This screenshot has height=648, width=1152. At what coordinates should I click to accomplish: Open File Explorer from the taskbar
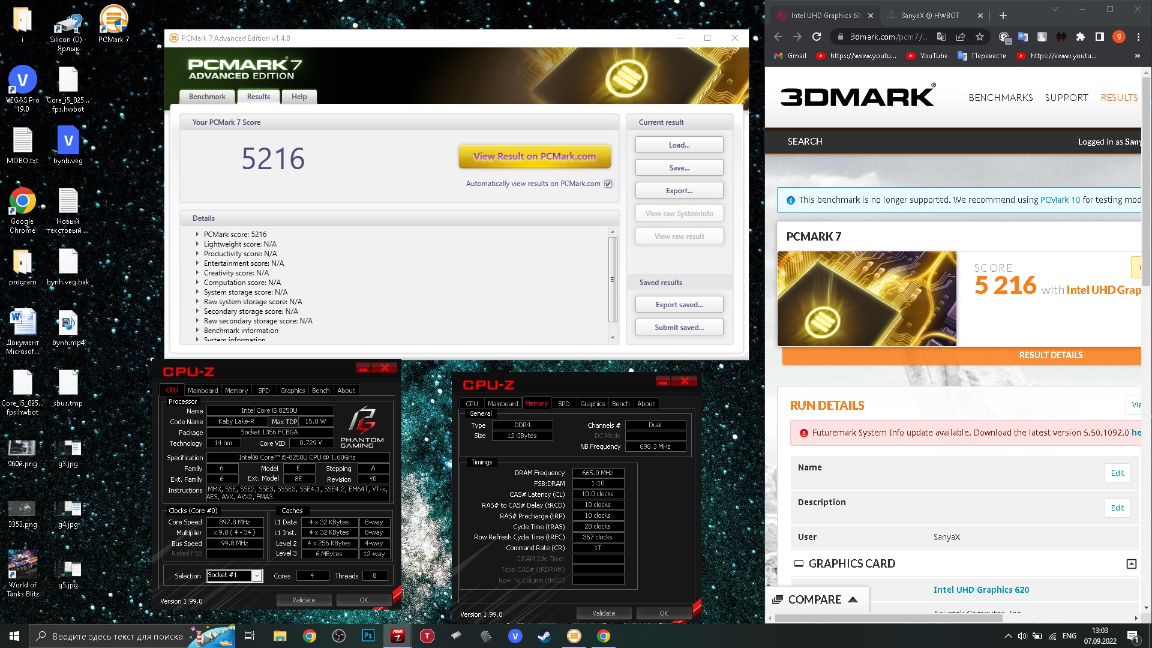click(x=280, y=636)
